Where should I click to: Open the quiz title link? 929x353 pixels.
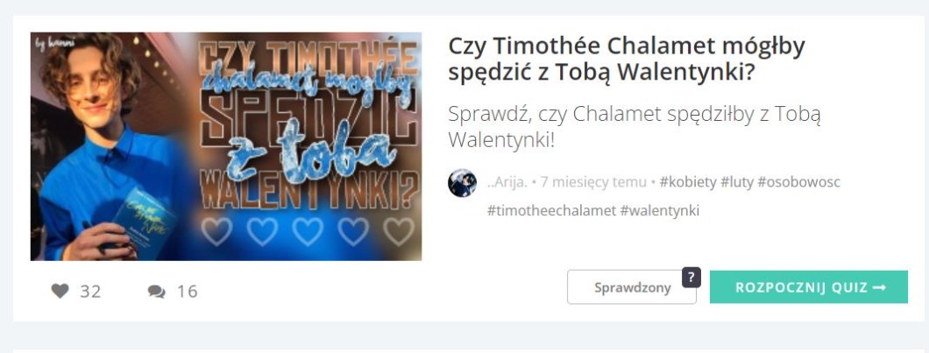[627, 59]
